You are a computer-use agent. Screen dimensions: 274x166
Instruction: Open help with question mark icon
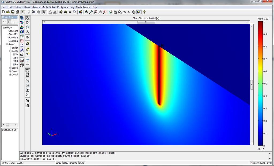[x=144, y=12]
